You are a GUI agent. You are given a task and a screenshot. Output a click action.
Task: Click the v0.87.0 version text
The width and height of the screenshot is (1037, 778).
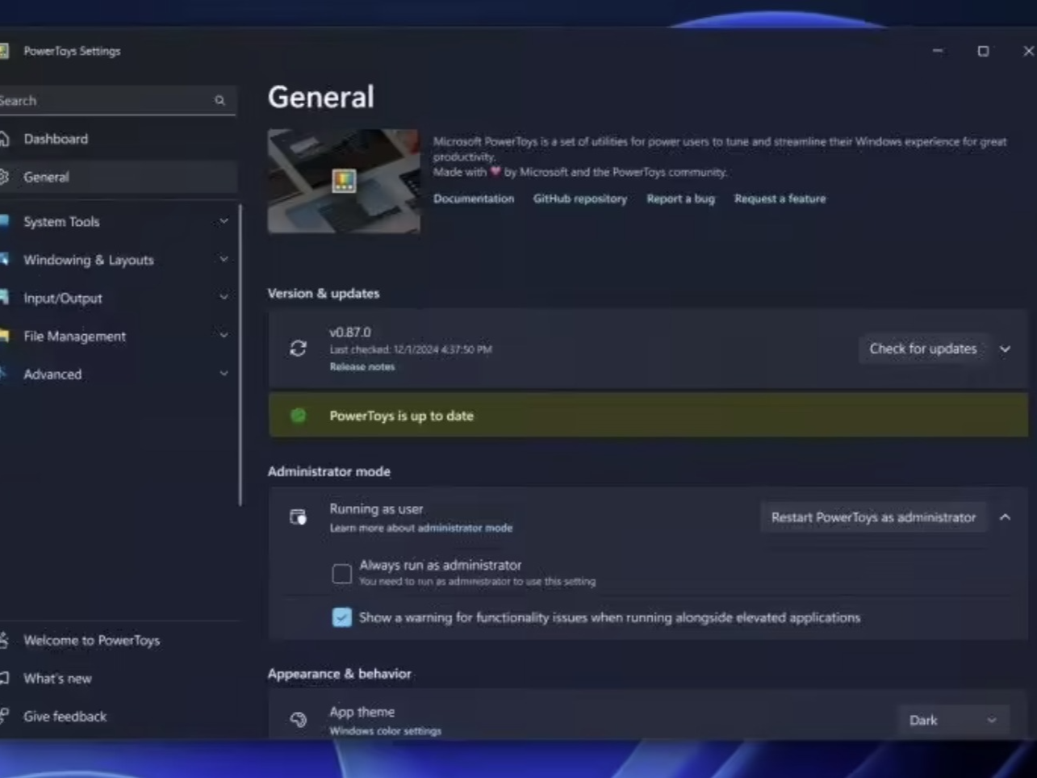(350, 332)
